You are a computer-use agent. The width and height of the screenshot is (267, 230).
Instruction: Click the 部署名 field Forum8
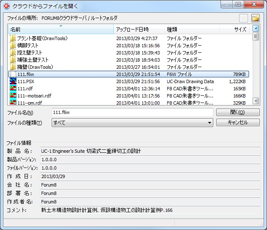click(x=150, y=193)
